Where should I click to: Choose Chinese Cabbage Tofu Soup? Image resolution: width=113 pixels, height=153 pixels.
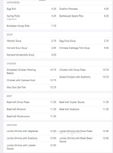click(84, 48)
